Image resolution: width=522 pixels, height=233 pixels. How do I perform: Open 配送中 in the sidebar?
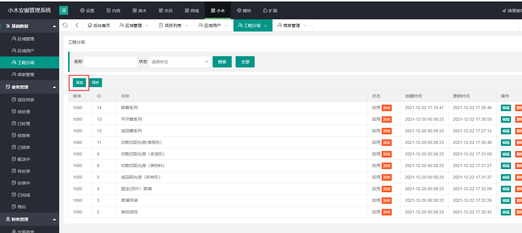29,159
